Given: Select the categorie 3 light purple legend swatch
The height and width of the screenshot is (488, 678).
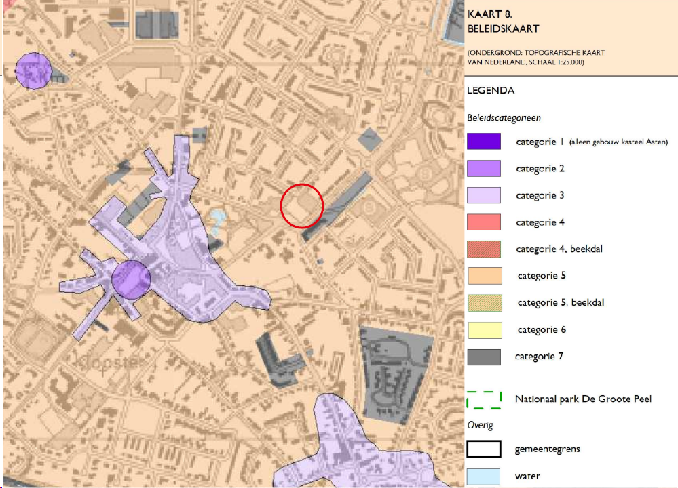Looking at the screenshot, I should [x=483, y=195].
